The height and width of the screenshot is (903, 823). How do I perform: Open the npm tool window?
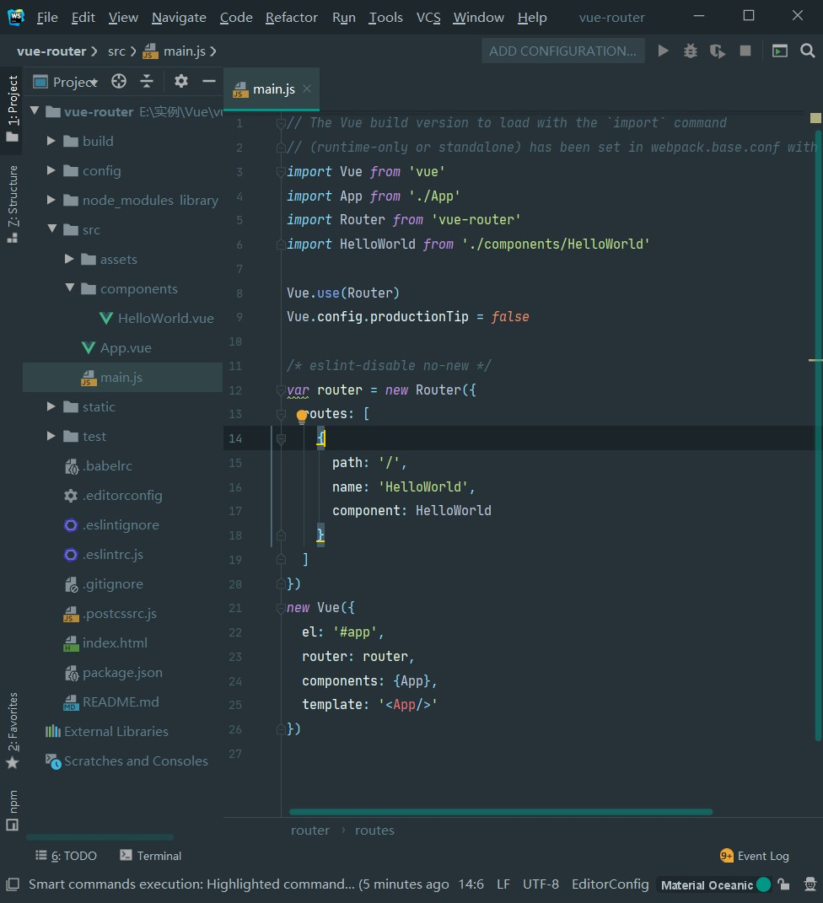(x=12, y=809)
